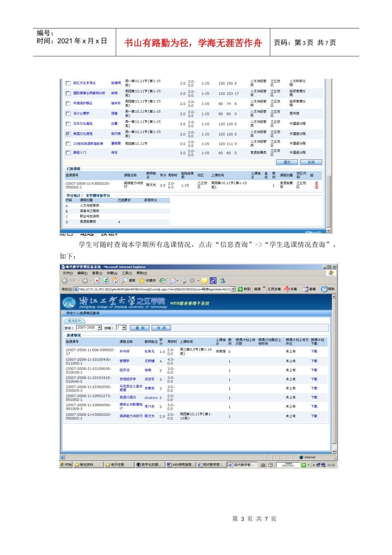Image resolution: width=392 pixels, height=555 pixels.
Task: Click the 查询条件 tab label
Action: click(75, 321)
